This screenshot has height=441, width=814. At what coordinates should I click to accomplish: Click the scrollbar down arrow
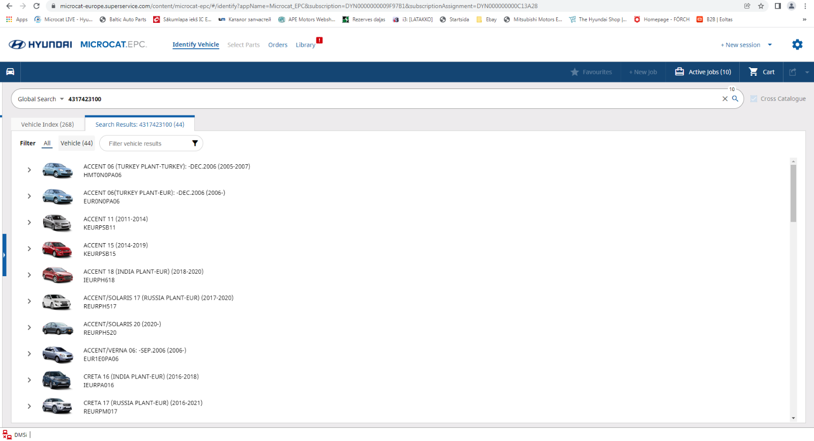793,418
